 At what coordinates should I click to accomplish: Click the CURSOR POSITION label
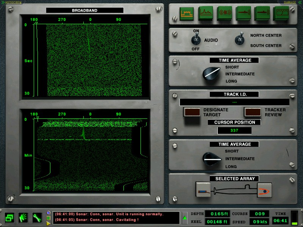point(234,122)
